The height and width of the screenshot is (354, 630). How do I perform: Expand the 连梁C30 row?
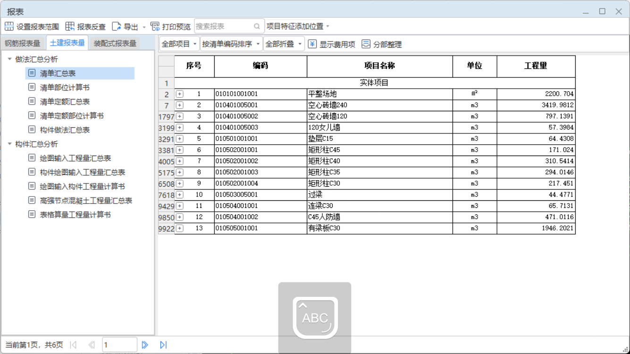tap(180, 206)
